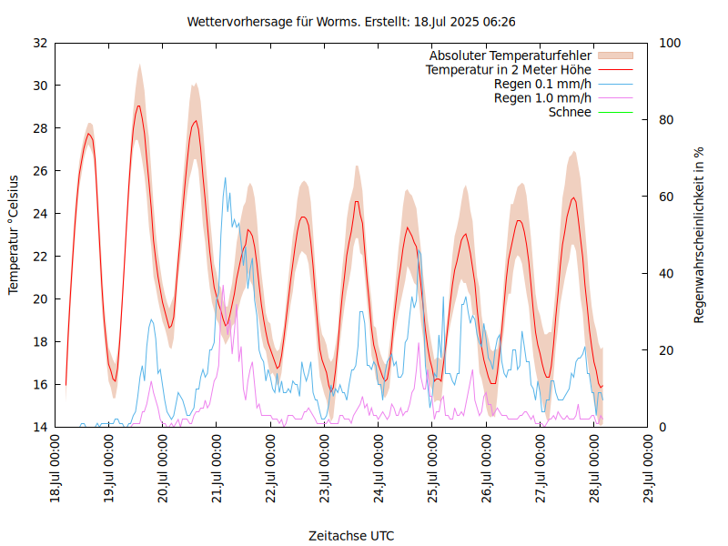Click the 'Regenwahrscheinlichkeit in %' right axis label
This screenshot has width=728, height=546.
[699, 235]
